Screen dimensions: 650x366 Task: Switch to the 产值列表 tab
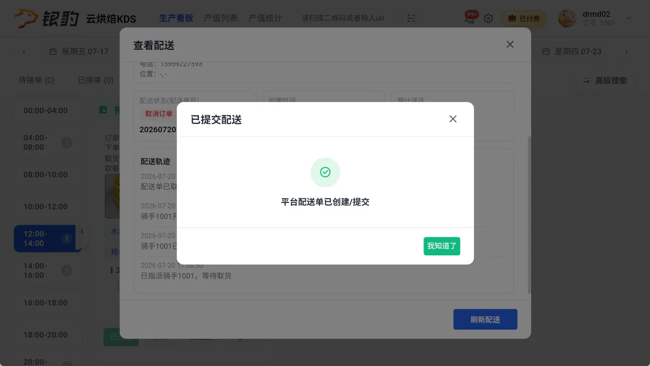221,18
